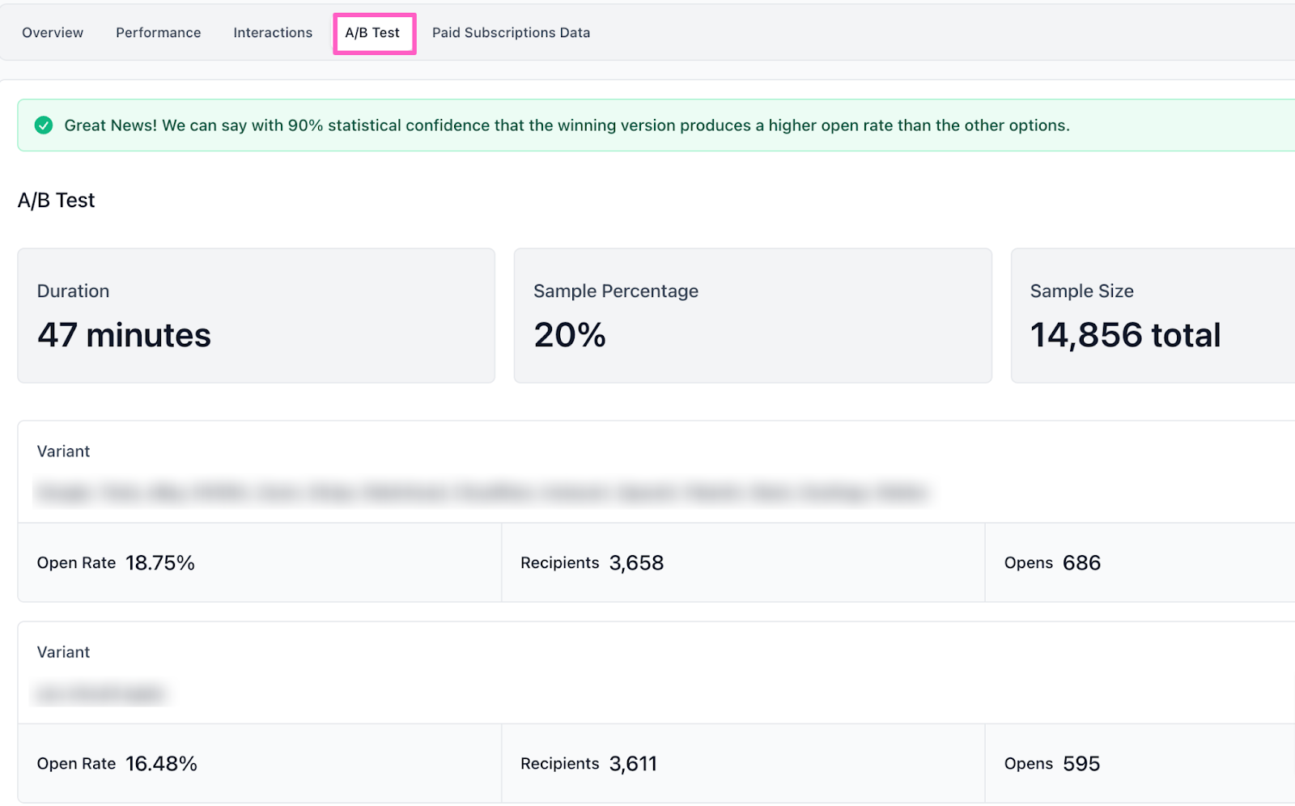
Task: Click the Sample Size 14,856 total card
Action: tap(1149, 316)
